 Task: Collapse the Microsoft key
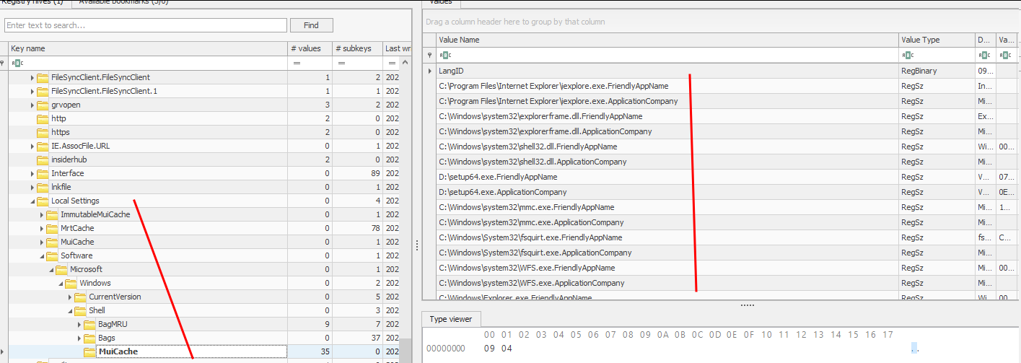[x=51, y=269]
